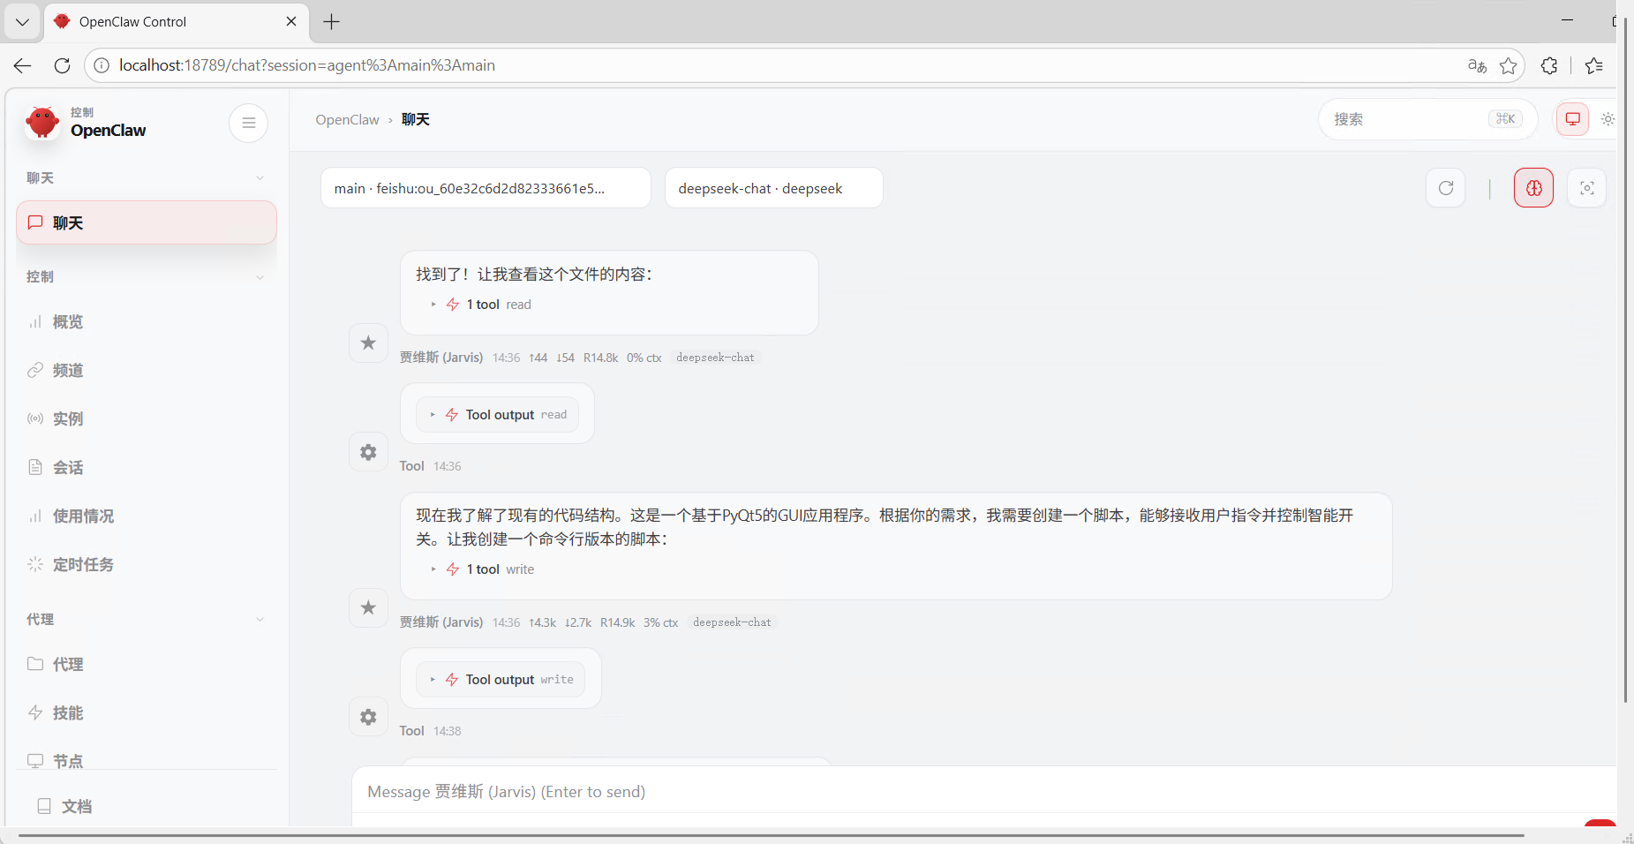Open the 会话 sessions page
The height and width of the screenshot is (844, 1634).
pos(147,468)
